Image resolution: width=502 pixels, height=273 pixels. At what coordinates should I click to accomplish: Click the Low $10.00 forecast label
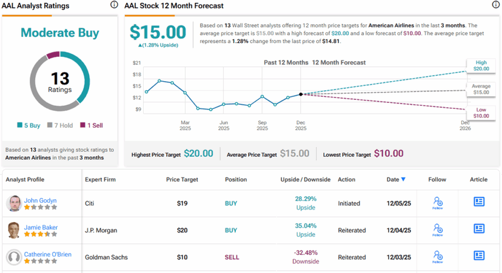pos(481,112)
